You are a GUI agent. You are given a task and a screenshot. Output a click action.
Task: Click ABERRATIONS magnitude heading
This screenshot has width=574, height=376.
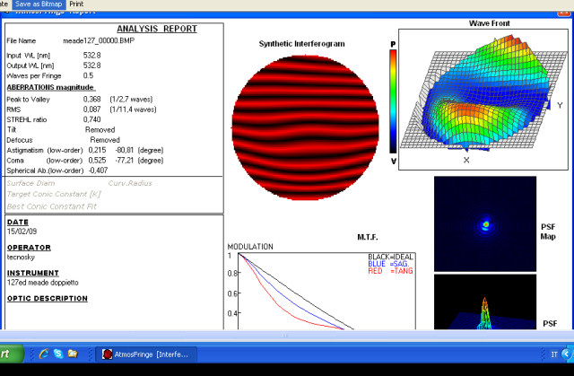coord(50,88)
